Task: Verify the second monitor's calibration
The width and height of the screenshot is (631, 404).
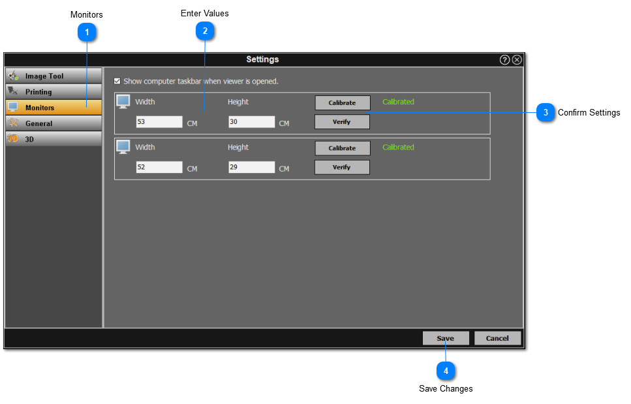Action: (342, 167)
